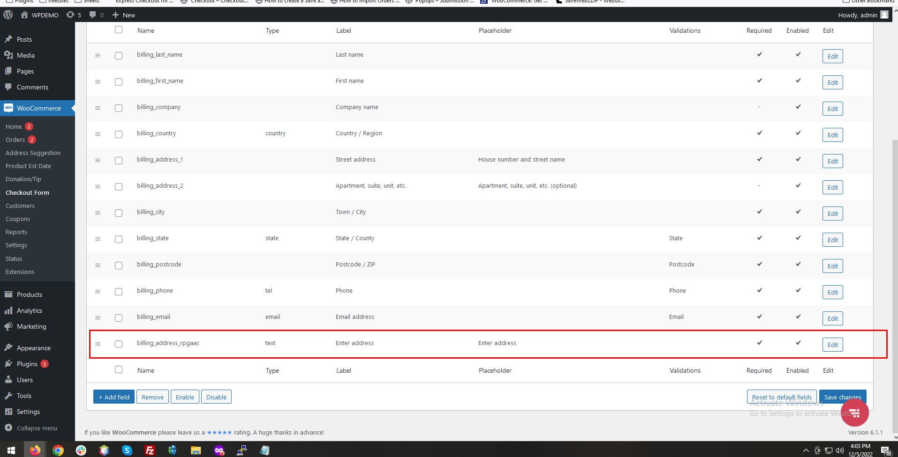Tick the checkbox for billing_address_rpgaac
This screenshot has height=457, width=898.
click(119, 344)
